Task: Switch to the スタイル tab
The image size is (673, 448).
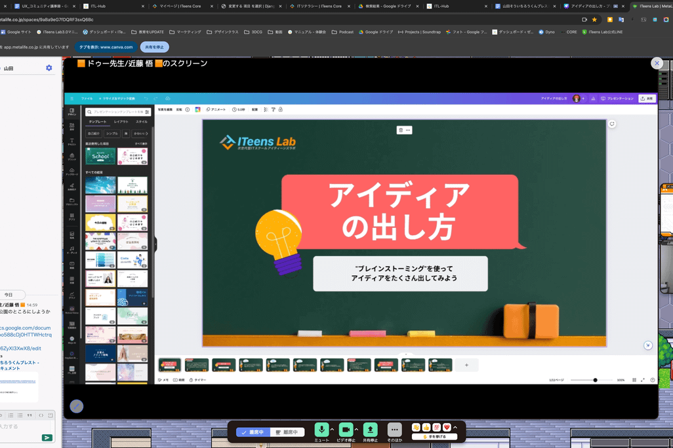Action: 142,122
